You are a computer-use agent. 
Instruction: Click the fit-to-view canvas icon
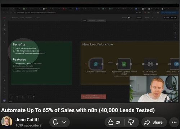tap(12, 97)
